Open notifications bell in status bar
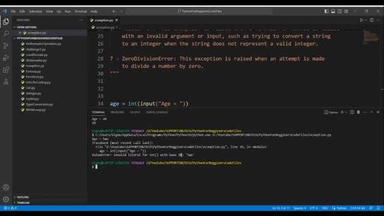This screenshot has width=384, height=216. pyautogui.click(x=379, y=208)
